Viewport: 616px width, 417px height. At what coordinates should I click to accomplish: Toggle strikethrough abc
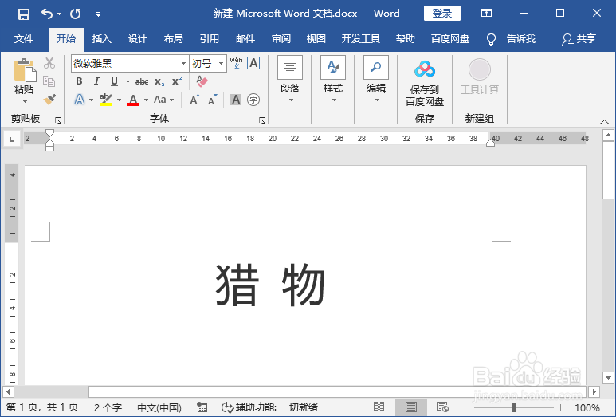coord(141,82)
